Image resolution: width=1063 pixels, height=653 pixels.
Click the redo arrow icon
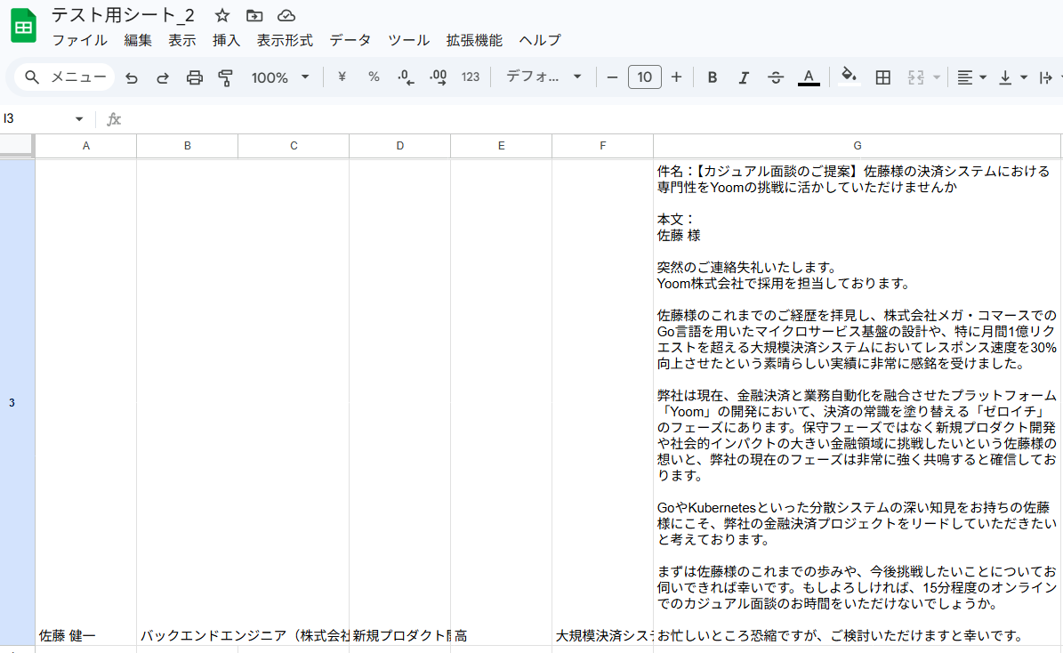click(x=163, y=78)
